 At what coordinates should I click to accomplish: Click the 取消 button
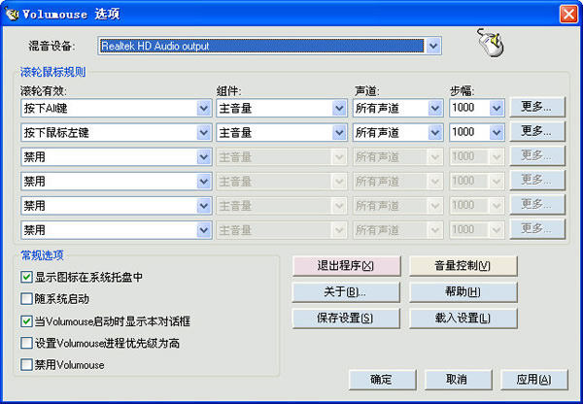pyautogui.click(x=458, y=380)
